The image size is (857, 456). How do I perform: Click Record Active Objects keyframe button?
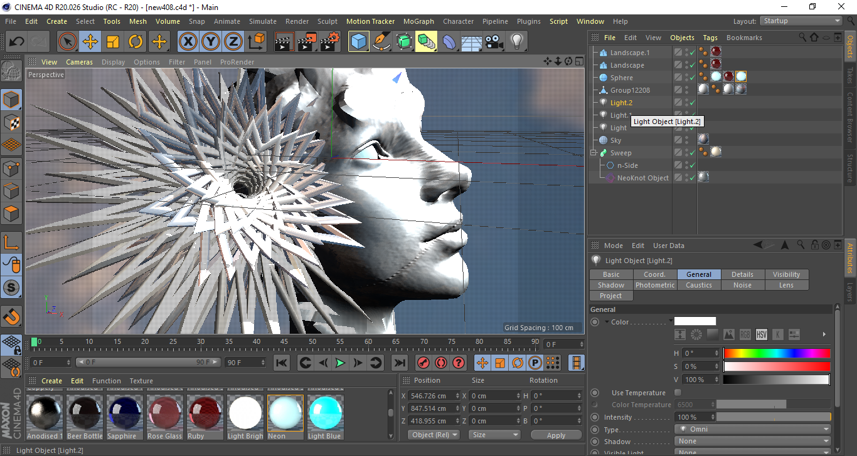[x=423, y=363]
